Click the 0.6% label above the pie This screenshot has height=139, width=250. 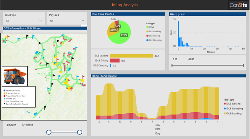[113, 19]
